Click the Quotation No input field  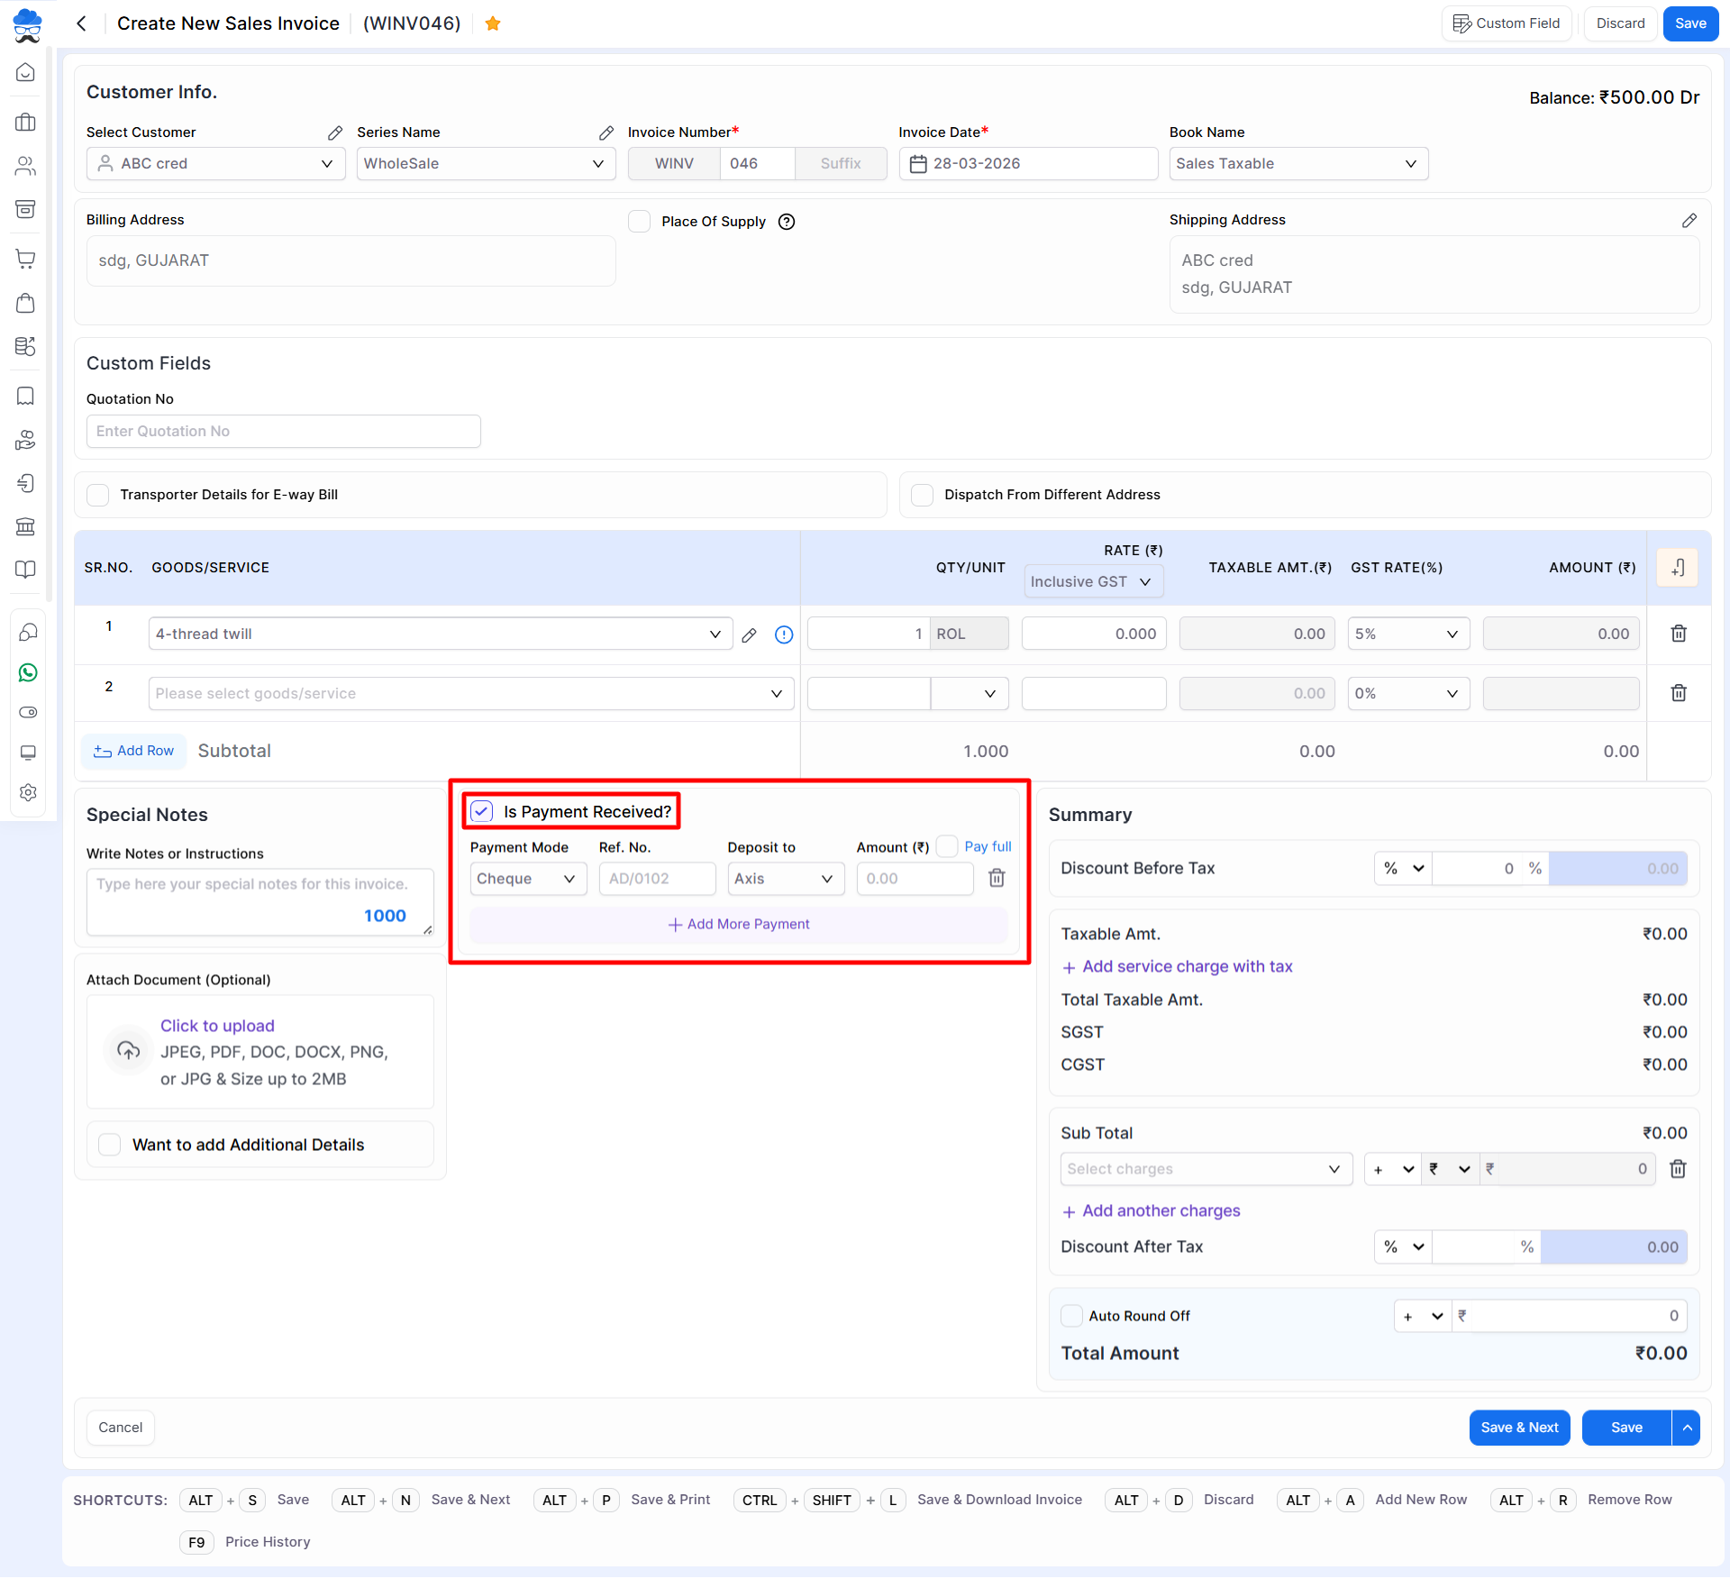(x=283, y=431)
